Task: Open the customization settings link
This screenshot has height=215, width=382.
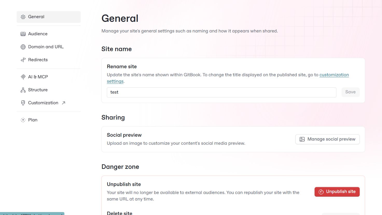Action: point(334,75)
